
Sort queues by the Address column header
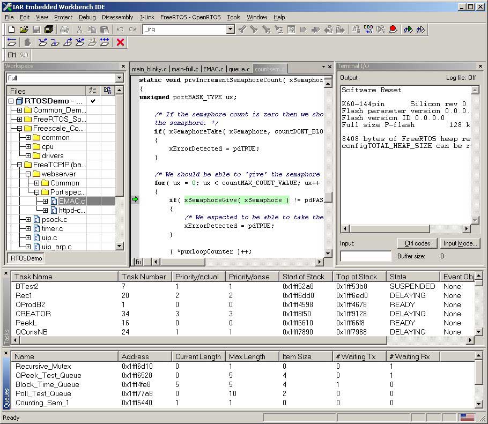[x=145, y=356]
